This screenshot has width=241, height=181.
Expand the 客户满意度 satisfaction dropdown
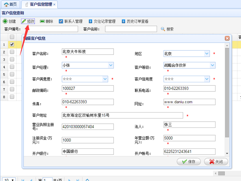pos(105,79)
